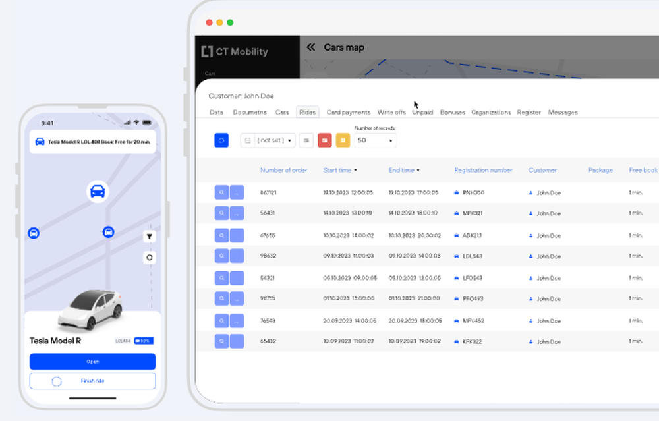Screen dimensions: 659x421
Task: Click more-actions button for order 98765
Action: 237,298
